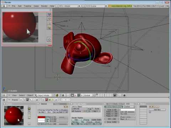Open the Help menu
This screenshot has height=128, width=171.
[52, 6]
